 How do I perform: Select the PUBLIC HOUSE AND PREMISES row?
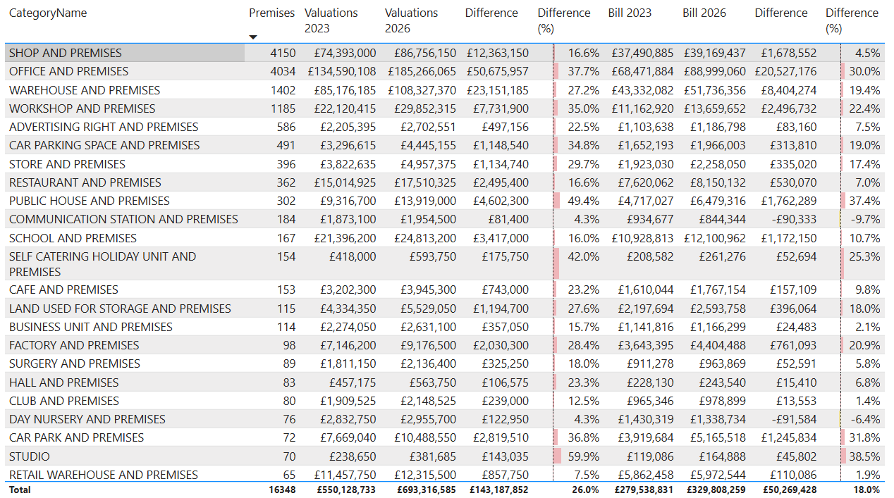pos(90,201)
